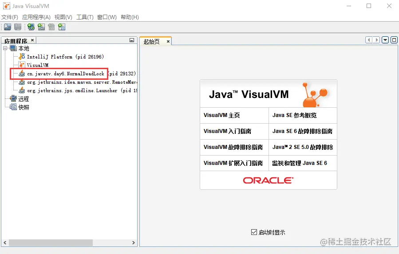Click the Load snapshot toolbar icon
The width and height of the screenshot is (399, 254).
click(x=8, y=27)
